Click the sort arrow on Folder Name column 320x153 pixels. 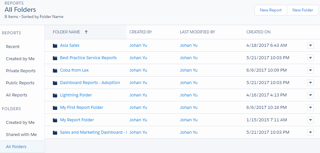[86, 32]
